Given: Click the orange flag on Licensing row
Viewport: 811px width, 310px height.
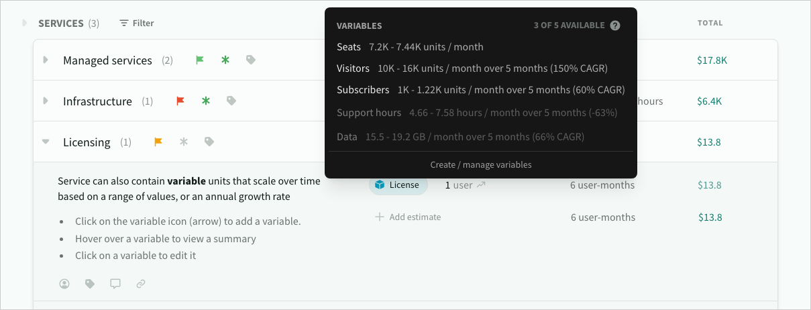Looking at the screenshot, I should point(158,142).
